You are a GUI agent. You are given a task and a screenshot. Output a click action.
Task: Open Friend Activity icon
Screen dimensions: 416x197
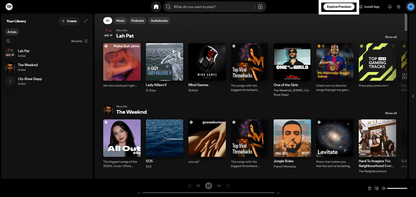[399, 7]
